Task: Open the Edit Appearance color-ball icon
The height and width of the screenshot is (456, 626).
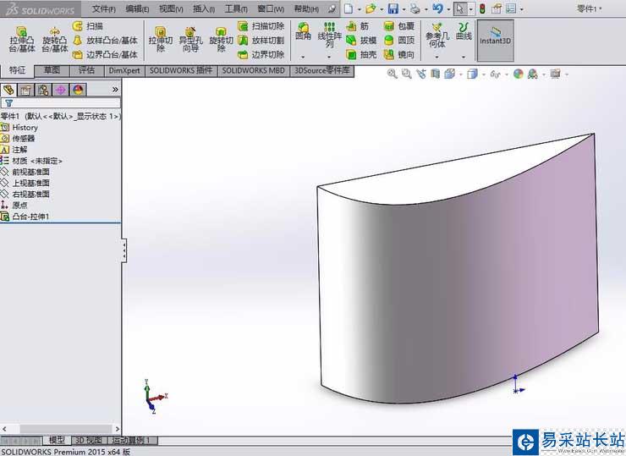Action: point(519,74)
